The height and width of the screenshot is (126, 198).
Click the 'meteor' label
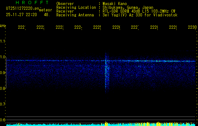(46, 10)
